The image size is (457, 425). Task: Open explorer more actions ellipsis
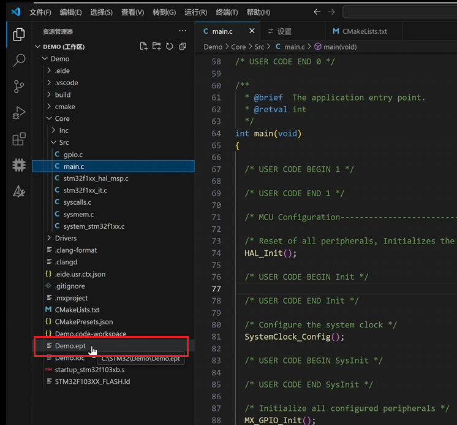(x=183, y=31)
